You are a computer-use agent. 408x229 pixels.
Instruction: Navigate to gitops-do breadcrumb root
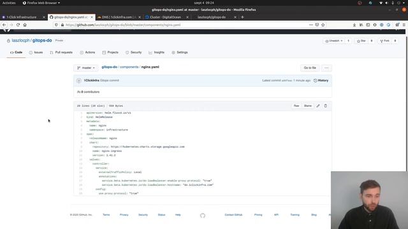(109, 67)
